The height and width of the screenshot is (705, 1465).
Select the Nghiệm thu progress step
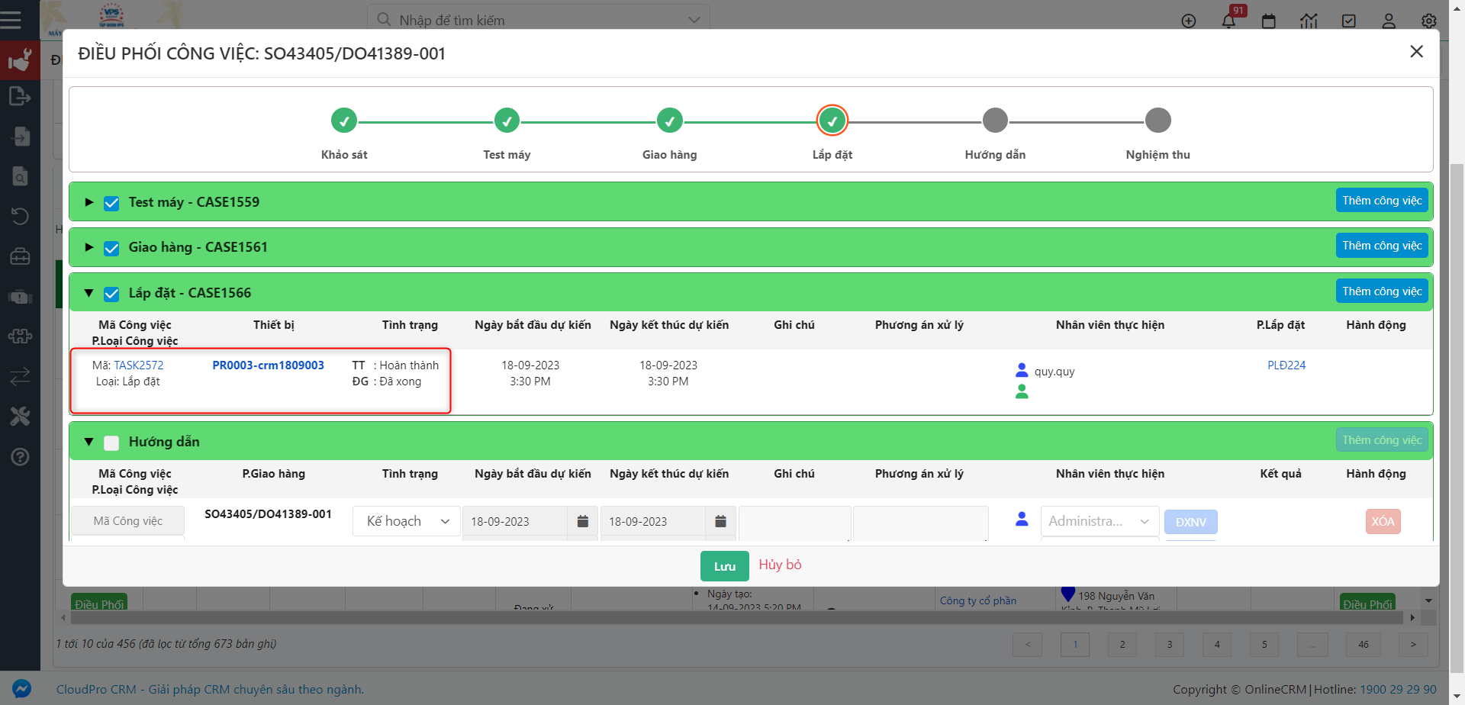click(x=1158, y=121)
